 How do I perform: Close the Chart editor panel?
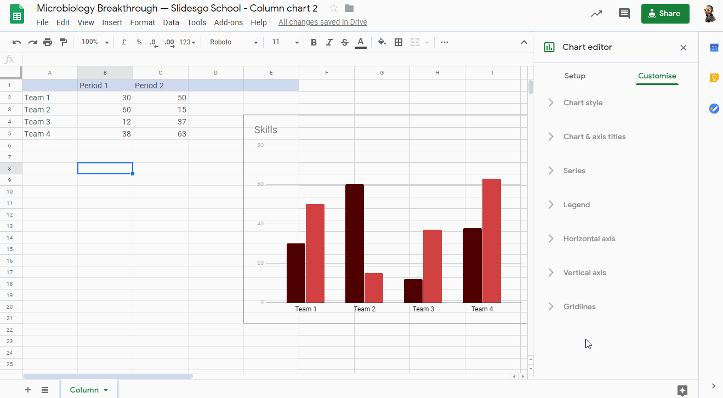684,48
